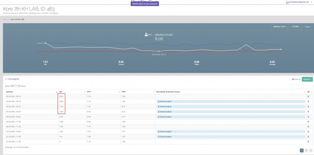The width and height of the screenshot is (314, 155).
Task: Jump to page 3 of entries
Action: tap(311, 151)
